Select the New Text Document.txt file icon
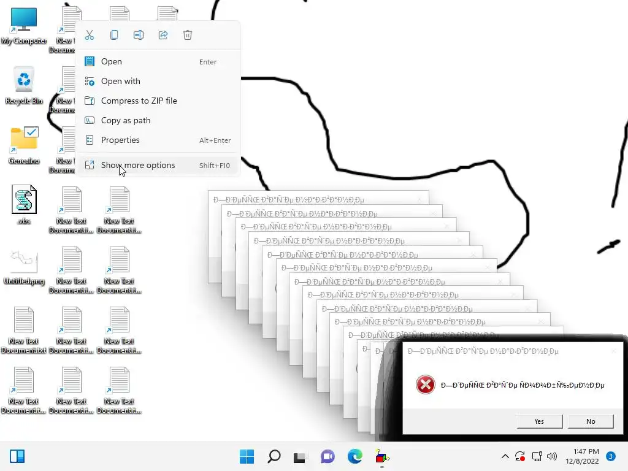628x471 pixels. pyautogui.click(x=24, y=330)
